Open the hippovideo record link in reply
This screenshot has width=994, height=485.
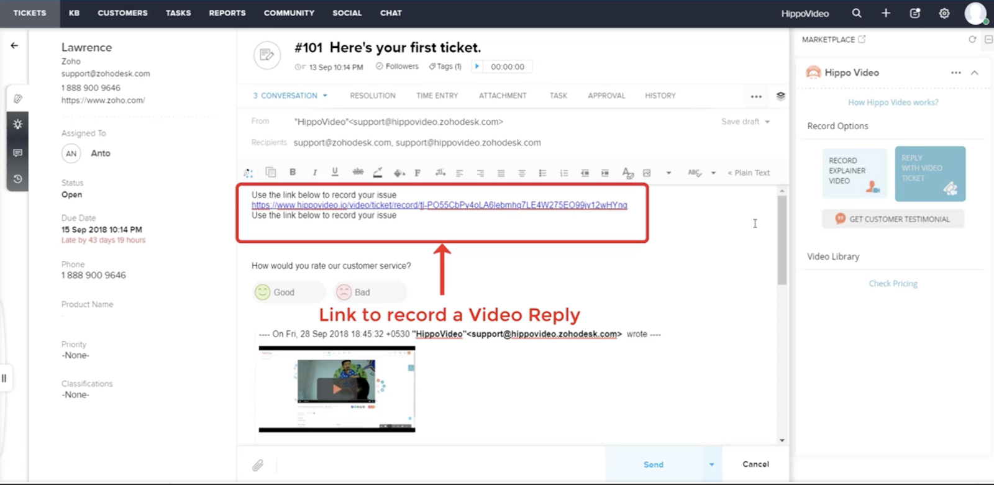tap(439, 205)
